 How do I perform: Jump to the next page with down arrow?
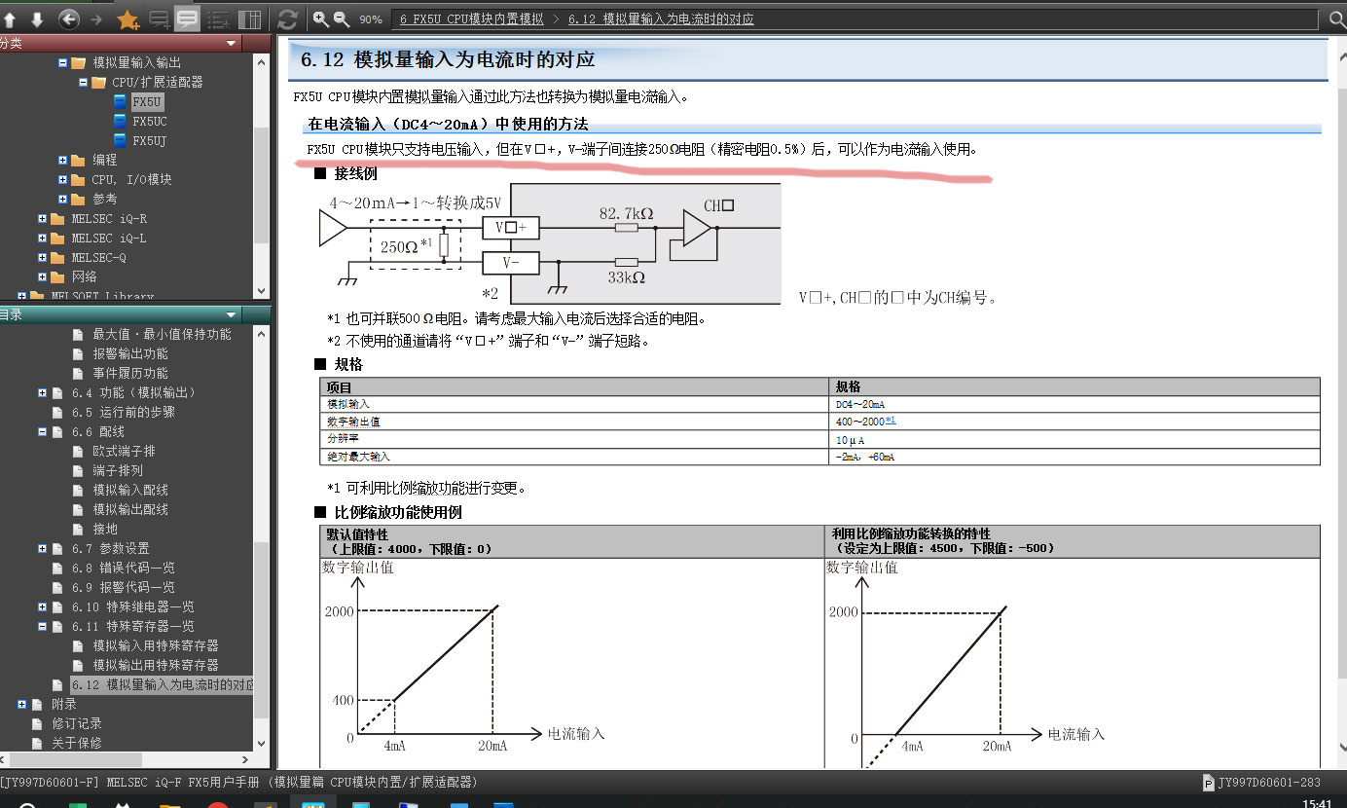37,19
